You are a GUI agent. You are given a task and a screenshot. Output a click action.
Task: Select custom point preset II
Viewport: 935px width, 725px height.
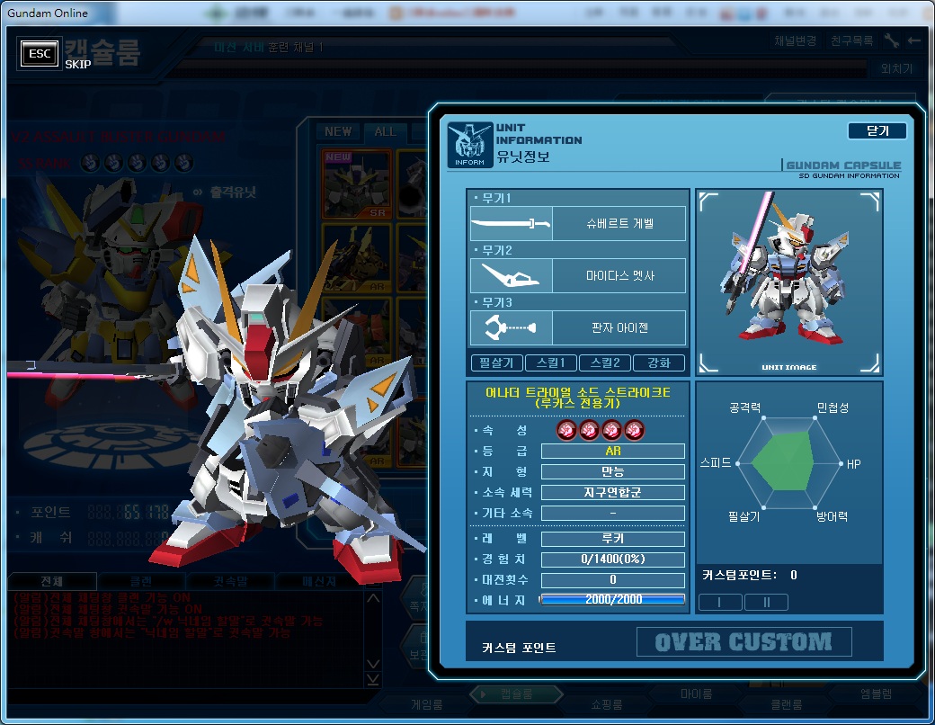(766, 602)
